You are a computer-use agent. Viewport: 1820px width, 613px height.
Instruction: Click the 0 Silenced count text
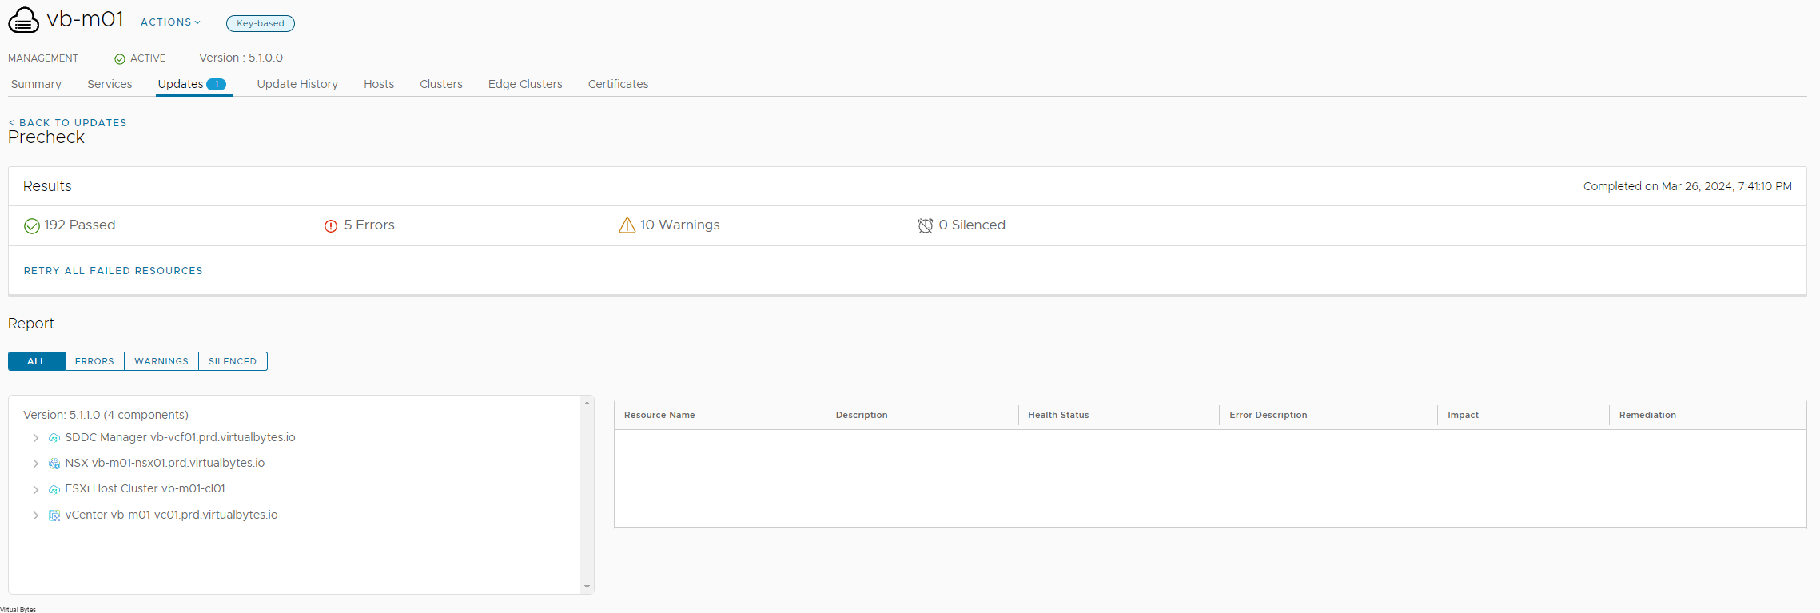972,225
